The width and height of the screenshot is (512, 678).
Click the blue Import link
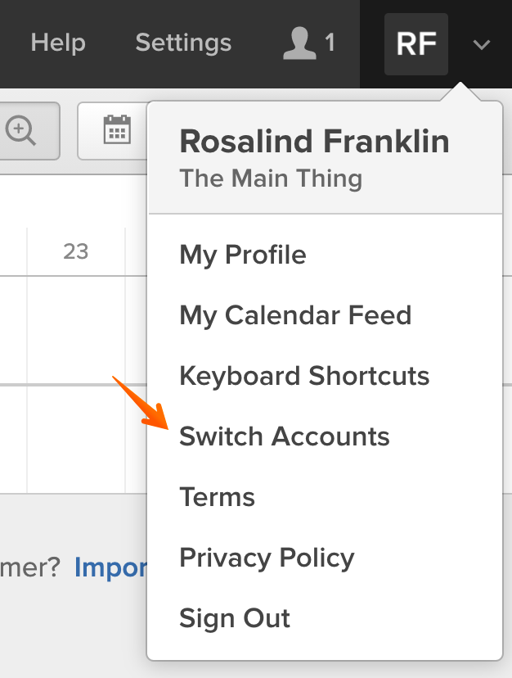point(110,567)
